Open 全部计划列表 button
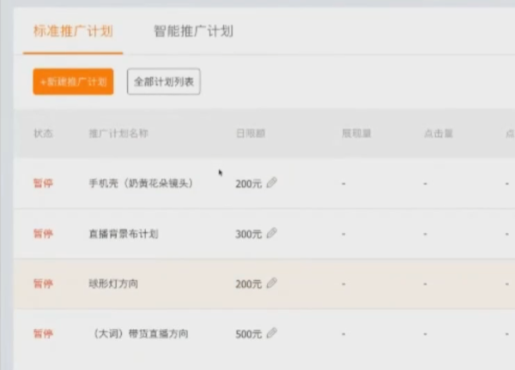 tap(163, 82)
